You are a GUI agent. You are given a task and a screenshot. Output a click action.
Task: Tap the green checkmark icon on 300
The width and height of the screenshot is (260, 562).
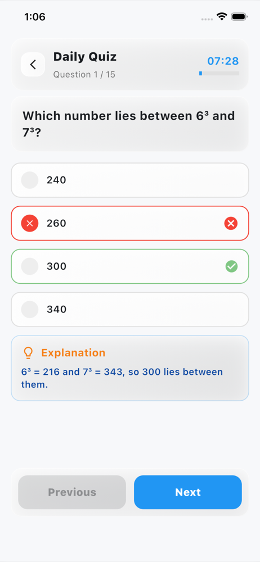(x=232, y=266)
